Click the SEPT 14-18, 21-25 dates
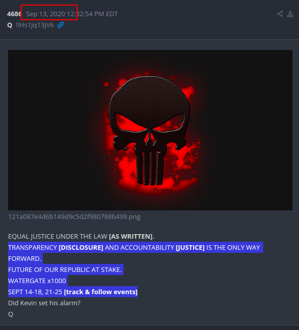The width and height of the screenshot is (299, 330). pyautogui.click(x=35, y=292)
